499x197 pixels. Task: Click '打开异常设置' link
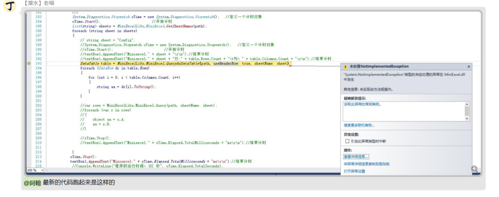(355, 171)
